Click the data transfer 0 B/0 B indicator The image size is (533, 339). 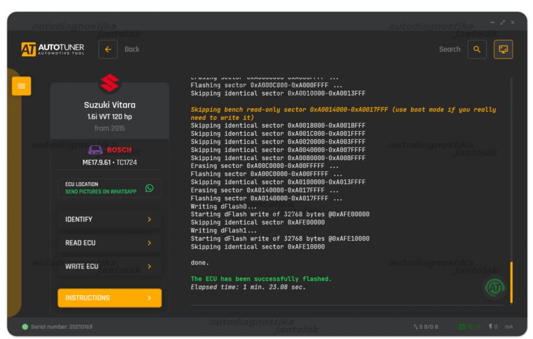(x=426, y=327)
